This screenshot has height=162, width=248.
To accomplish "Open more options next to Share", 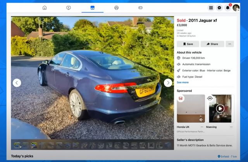I will tap(230, 44).
